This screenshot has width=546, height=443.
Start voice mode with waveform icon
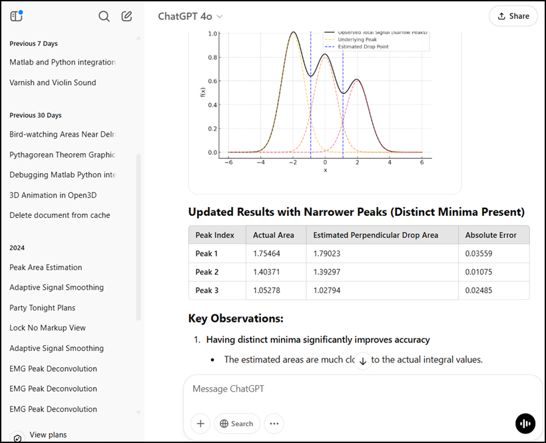(x=525, y=423)
